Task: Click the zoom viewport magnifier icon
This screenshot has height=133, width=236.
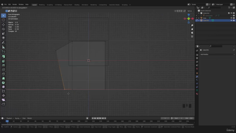Action: coord(192,25)
